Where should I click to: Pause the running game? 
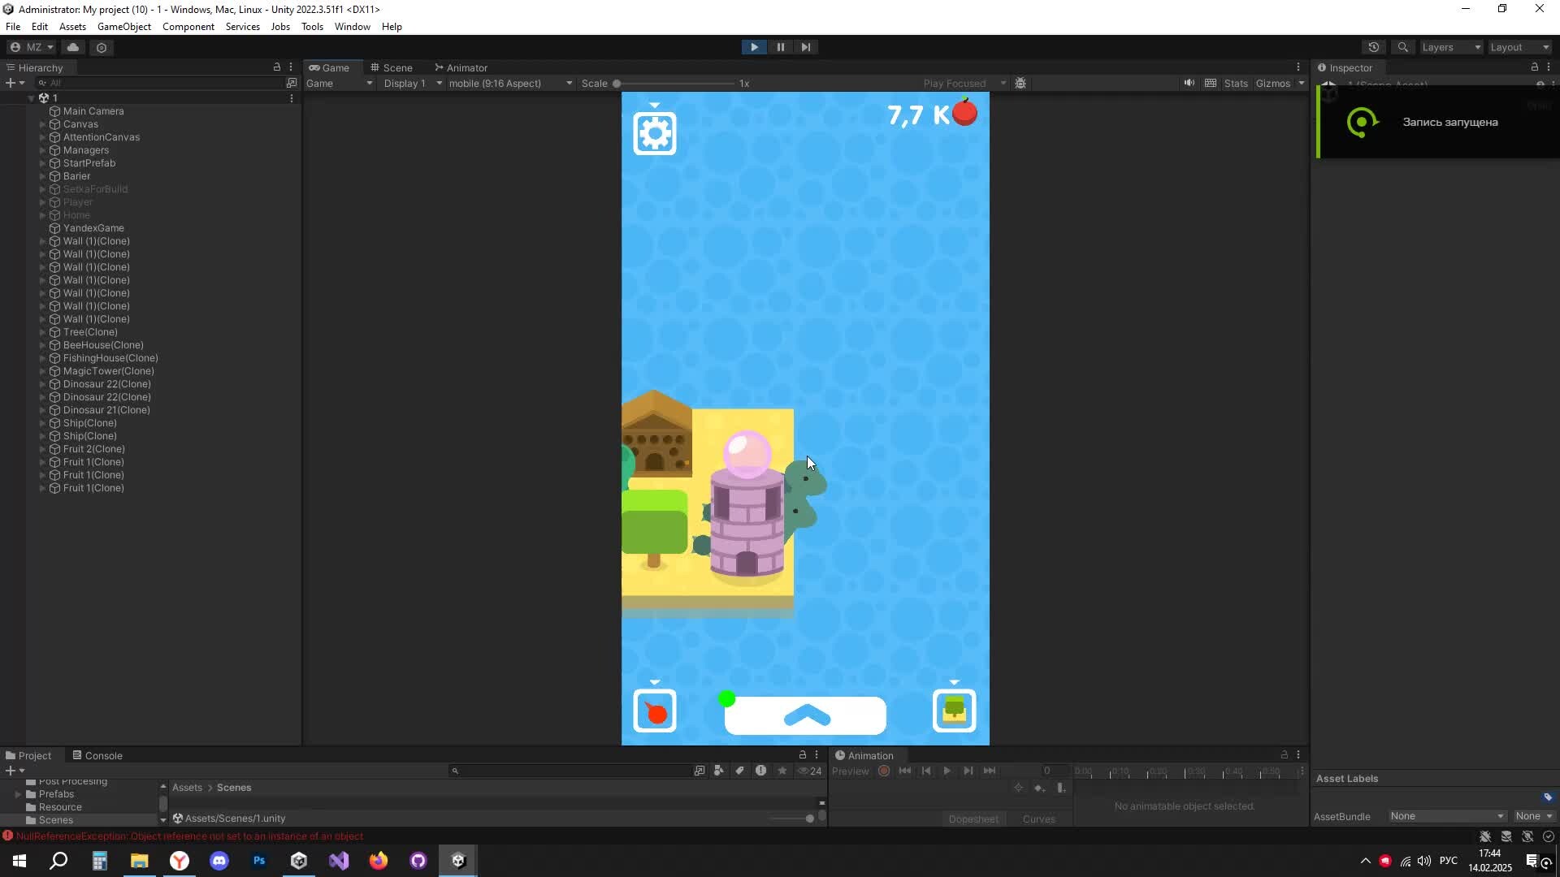(780, 47)
